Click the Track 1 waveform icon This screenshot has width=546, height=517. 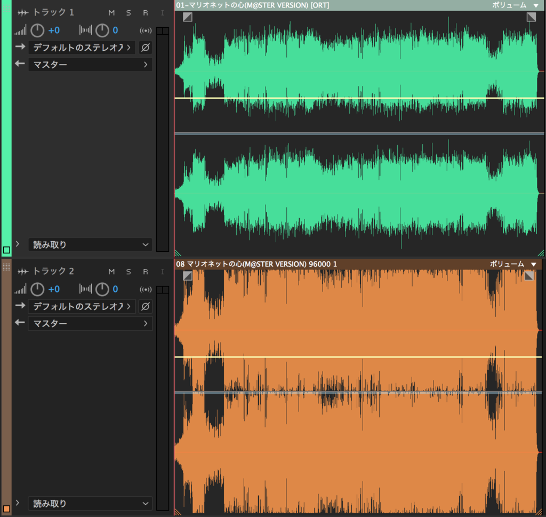(x=23, y=13)
